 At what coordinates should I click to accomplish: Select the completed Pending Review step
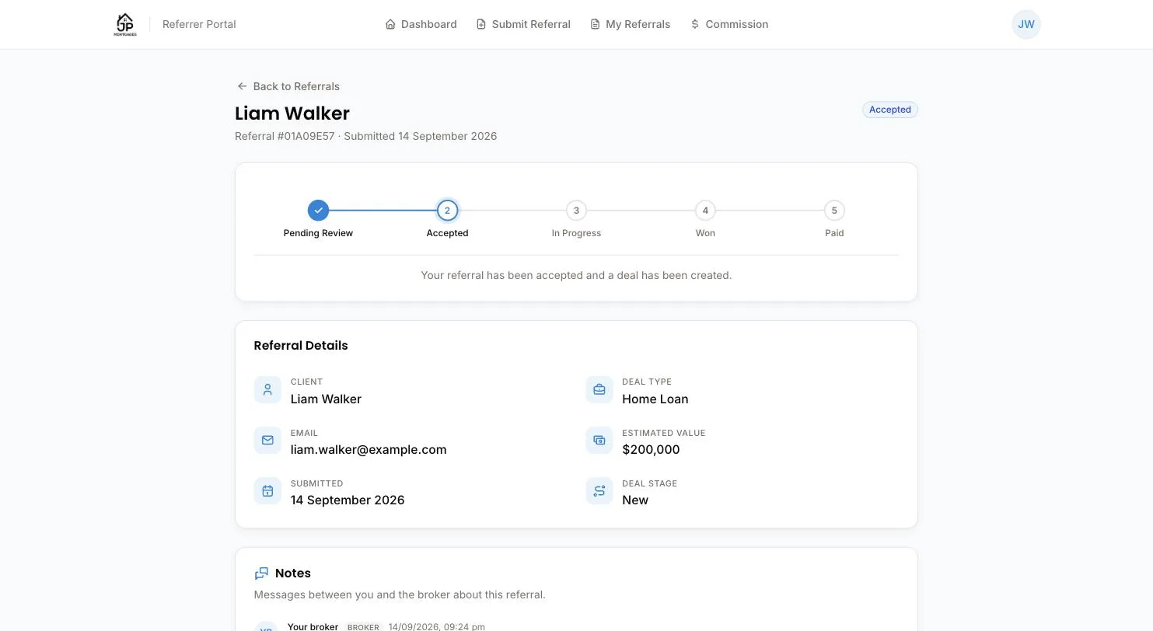click(x=318, y=211)
